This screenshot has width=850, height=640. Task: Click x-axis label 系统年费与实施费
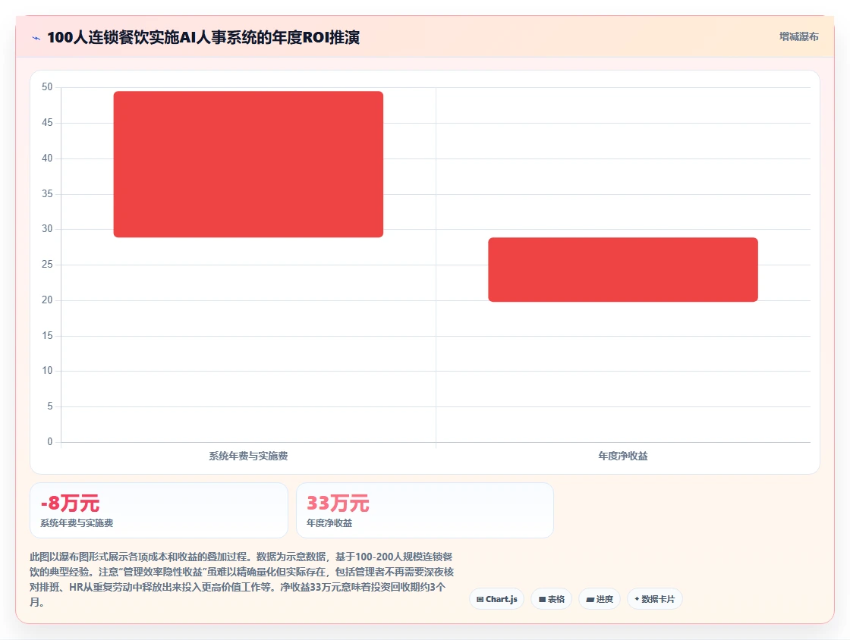(248, 456)
